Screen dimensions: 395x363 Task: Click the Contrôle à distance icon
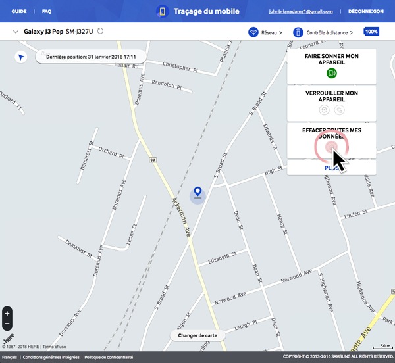[298, 32]
